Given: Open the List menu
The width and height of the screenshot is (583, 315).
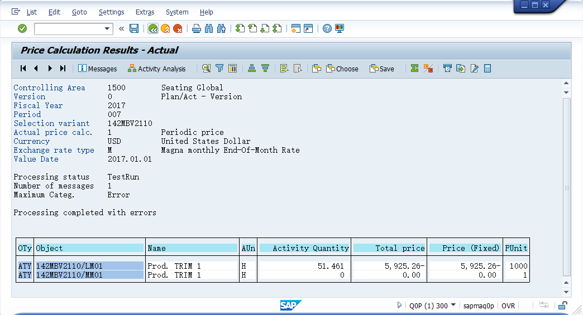Looking at the screenshot, I should click(32, 12).
